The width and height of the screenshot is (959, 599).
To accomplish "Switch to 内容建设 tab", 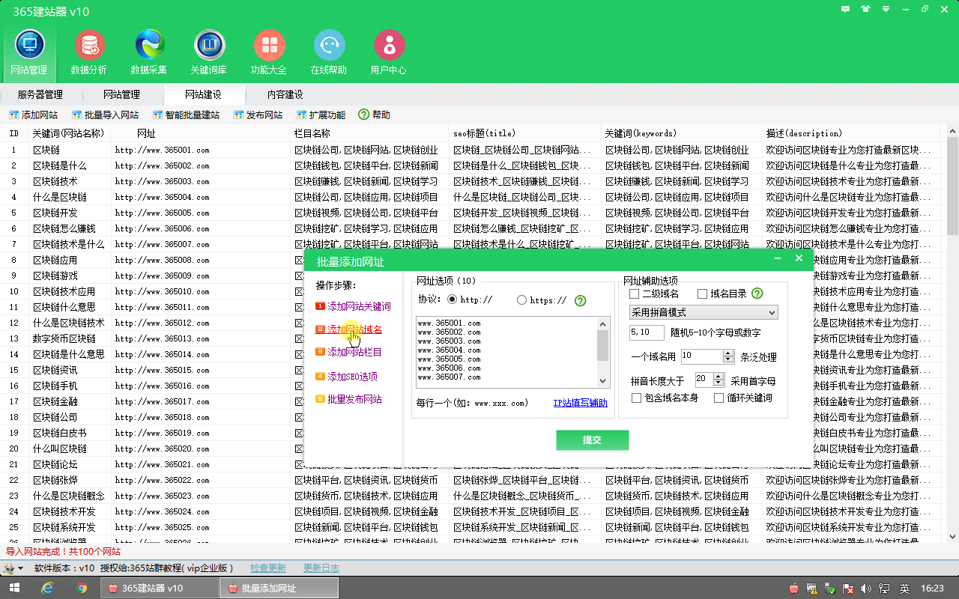I will [285, 94].
